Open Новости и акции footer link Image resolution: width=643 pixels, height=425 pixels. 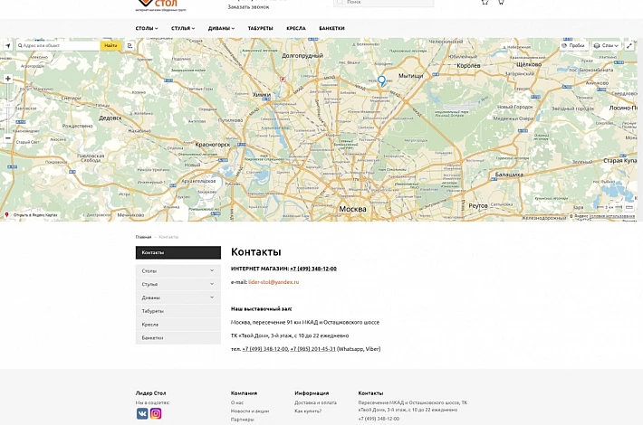coord(250,411)
